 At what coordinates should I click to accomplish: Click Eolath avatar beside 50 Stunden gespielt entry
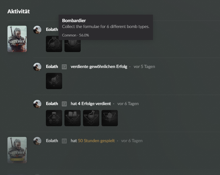(37, 141)
